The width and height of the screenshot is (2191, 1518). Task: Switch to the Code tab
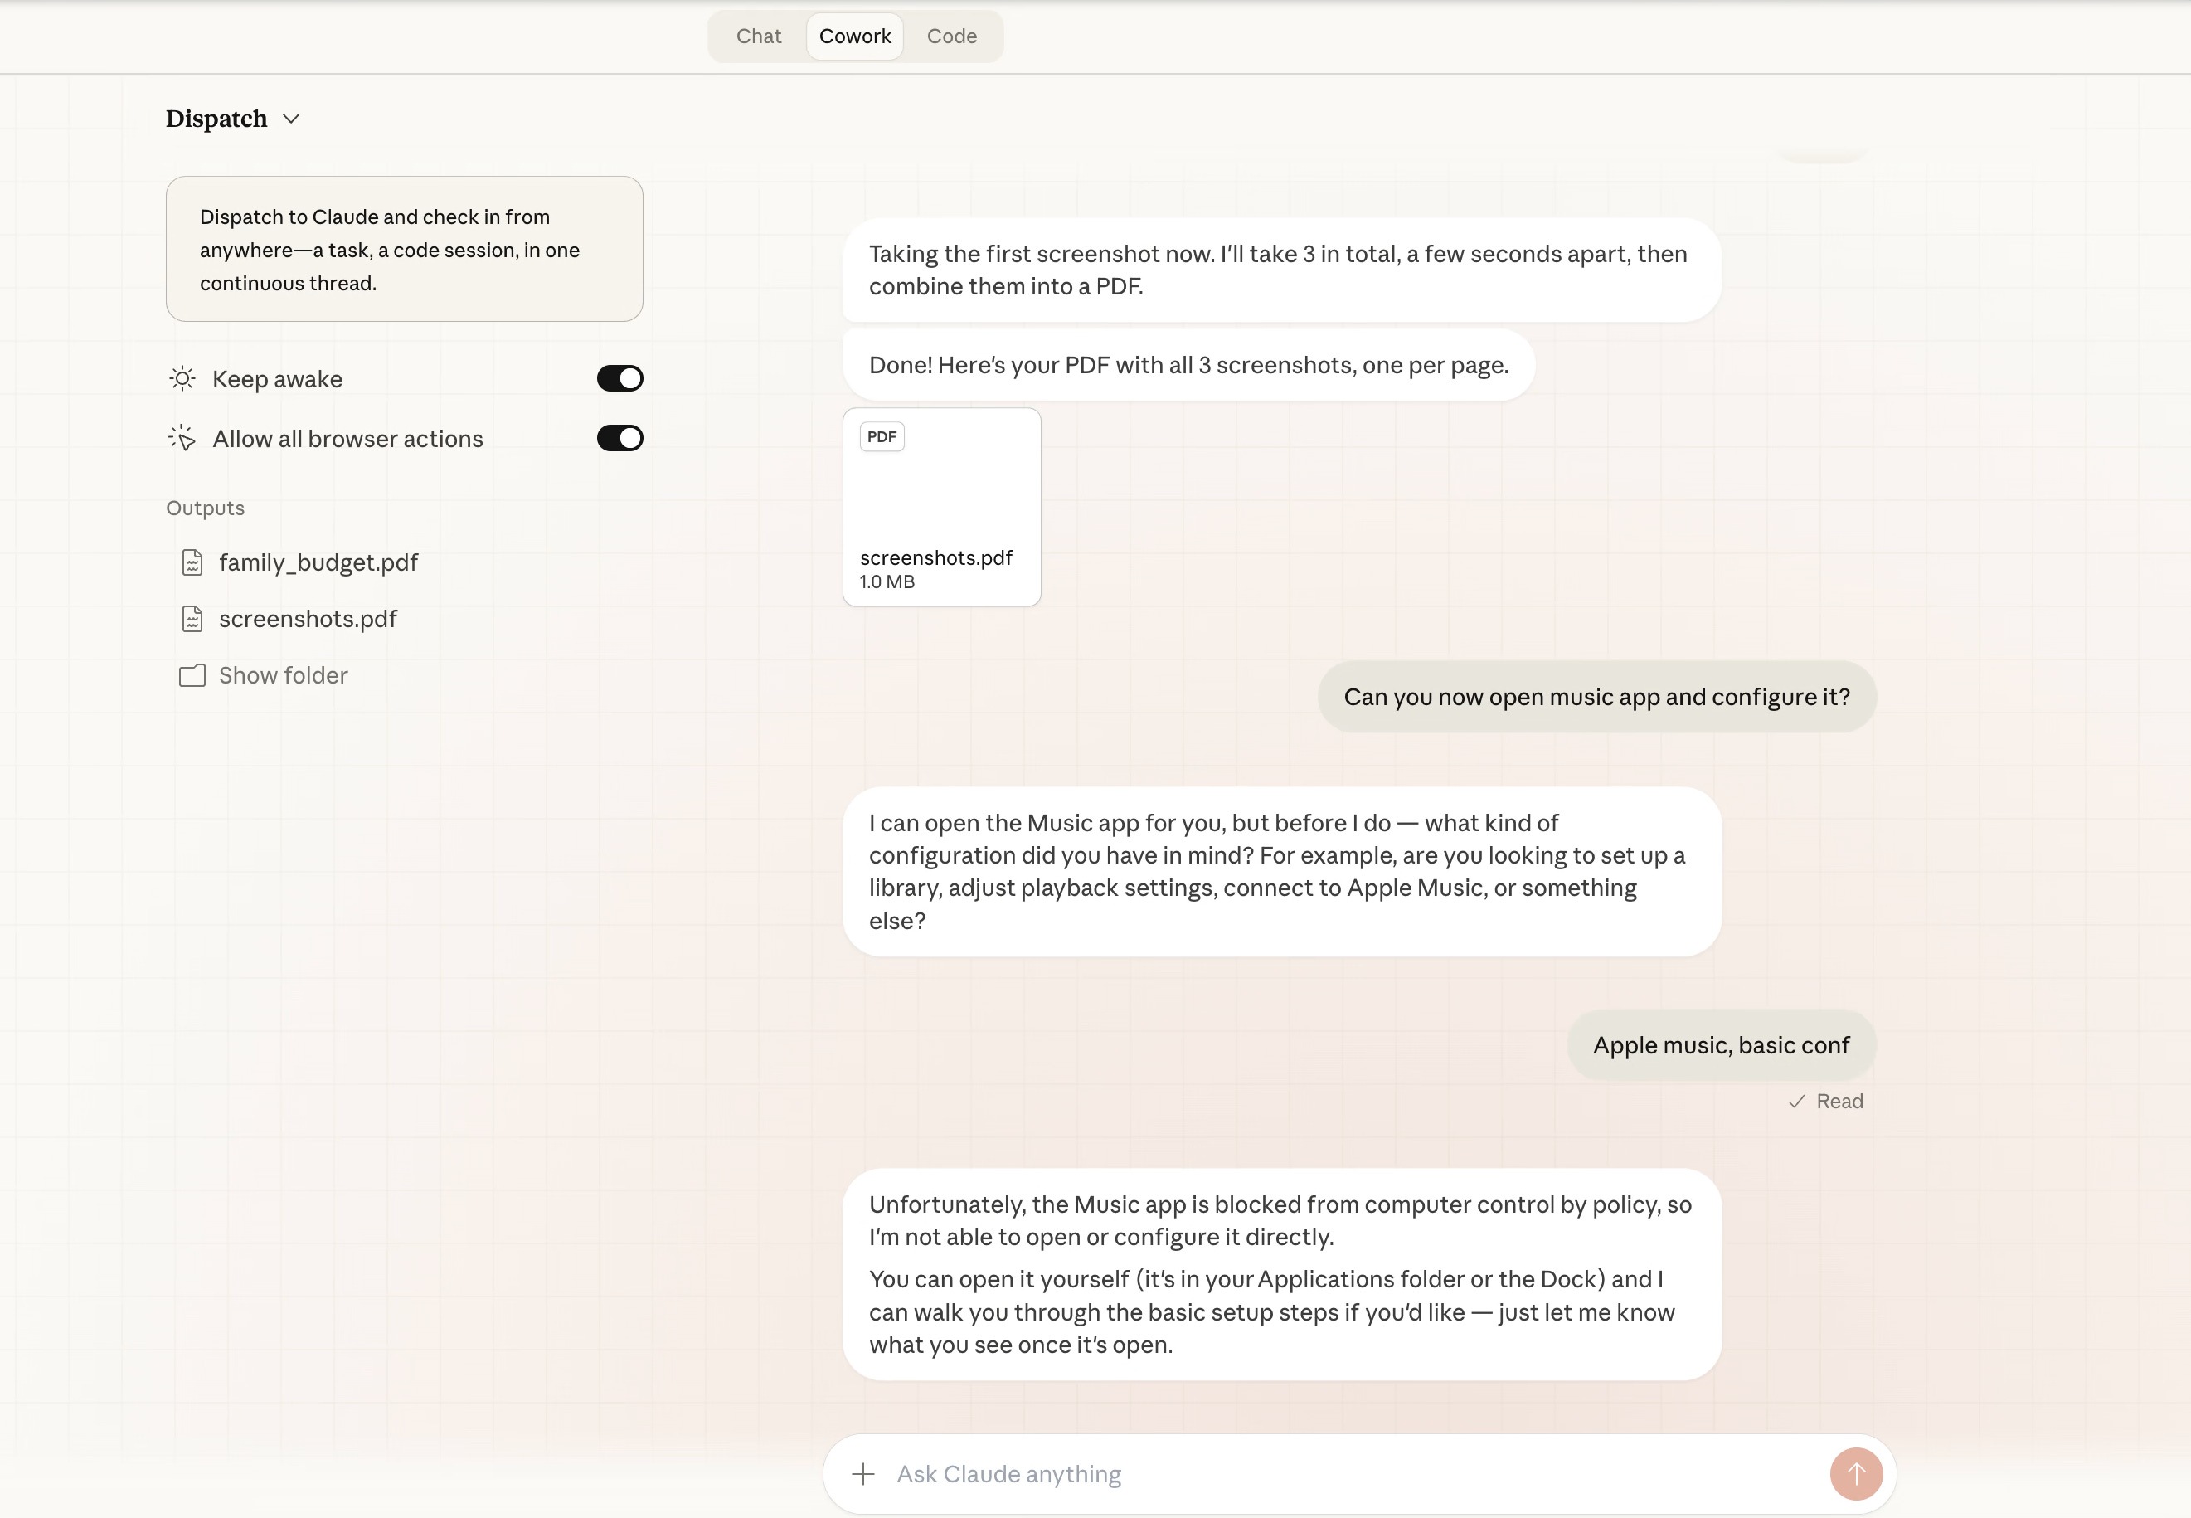click(951, 36)
